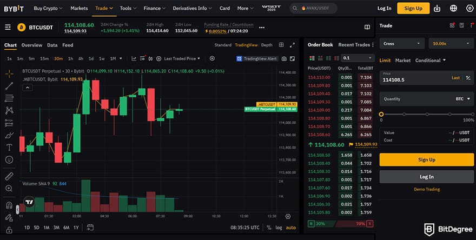This screenshot has width=476, height=240.
Task: Toggle the lock drawings icon
Action: [x=9, y=230]
